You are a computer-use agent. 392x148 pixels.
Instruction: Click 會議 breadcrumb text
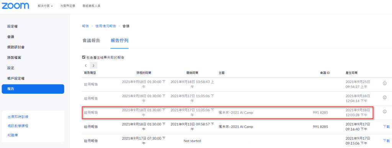[x=126, y=26]
